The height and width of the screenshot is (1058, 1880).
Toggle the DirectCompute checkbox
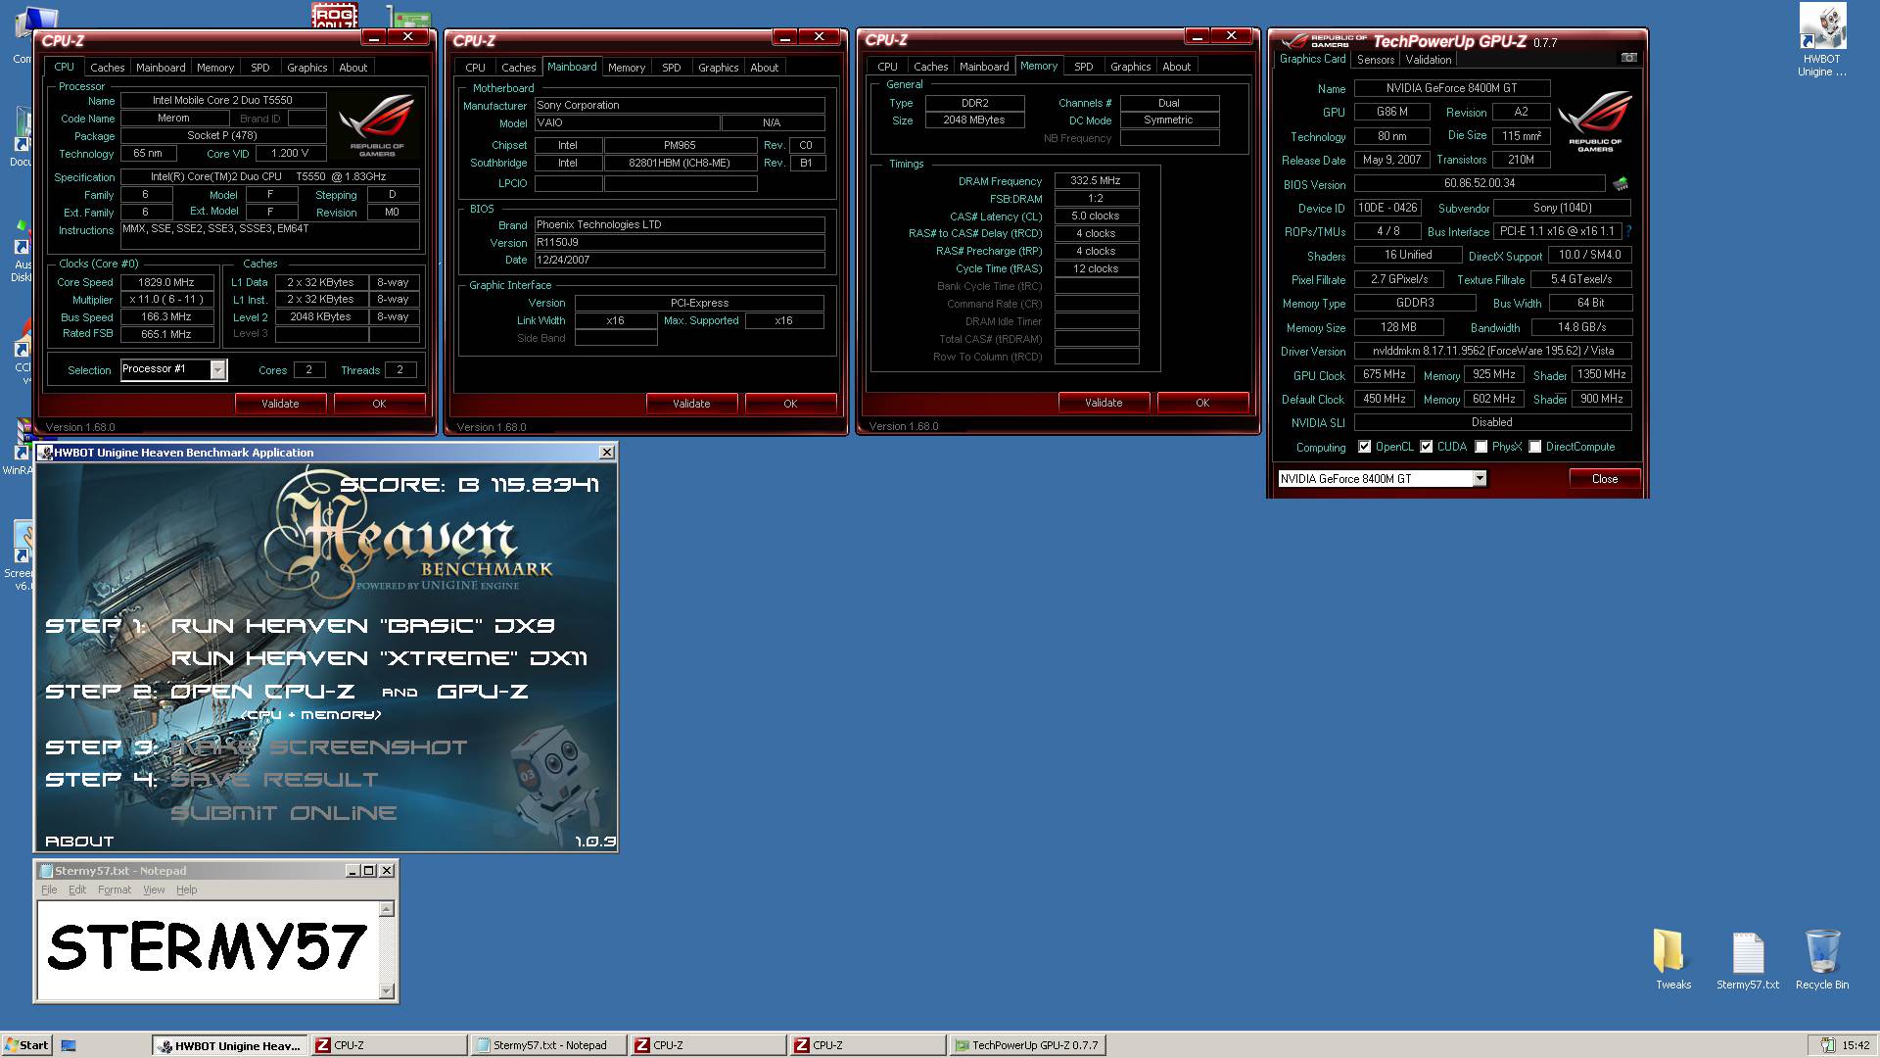(1535, 447)
